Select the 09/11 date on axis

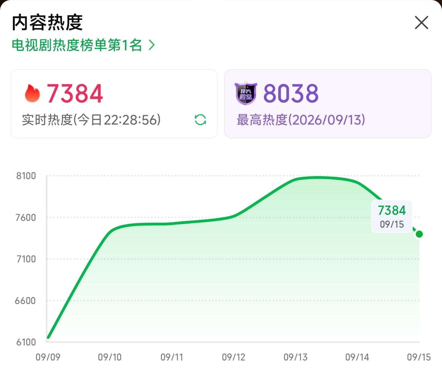pos(172,357)
